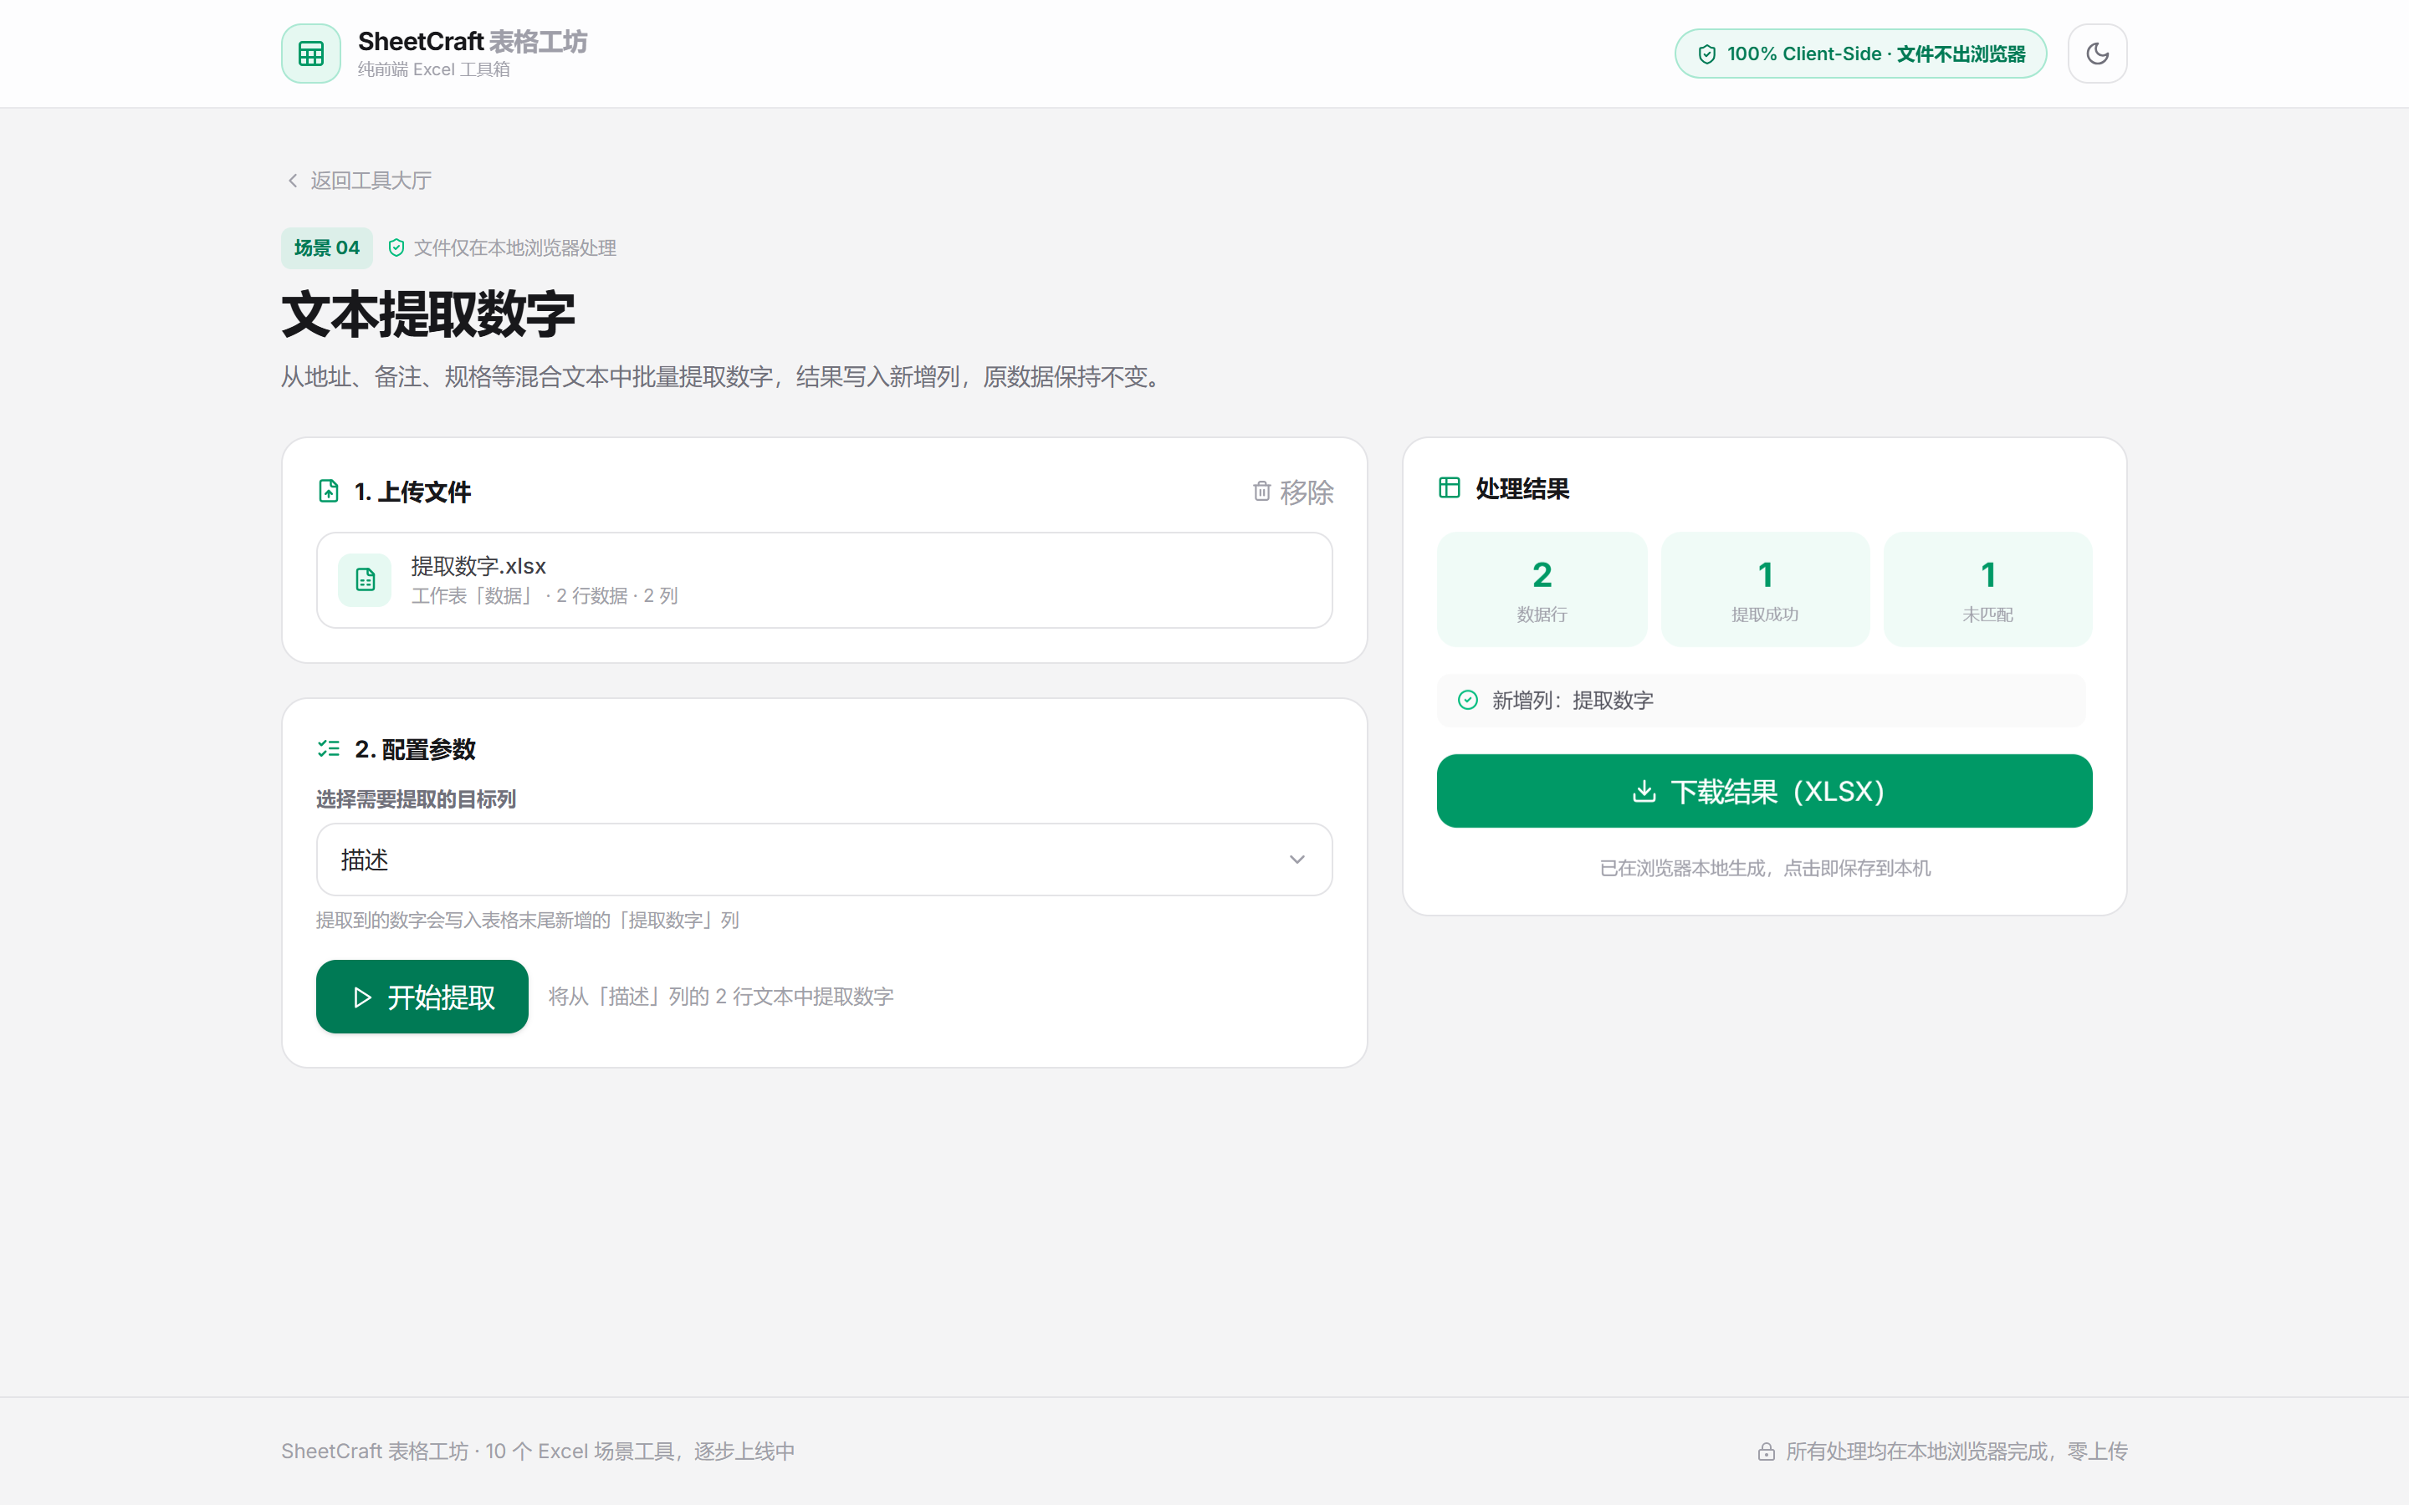Click the checklist icon beside 2. 配置参数
Screen dimensions: 2409x1505
(x=329, y=748)
